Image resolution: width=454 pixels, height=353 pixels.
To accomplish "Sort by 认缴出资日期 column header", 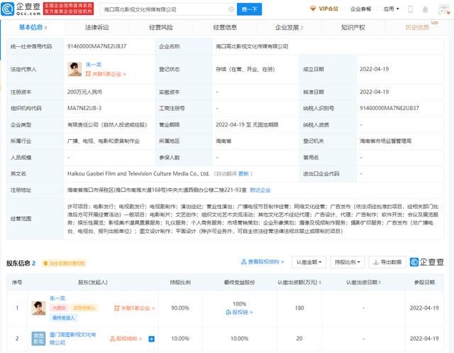I will tap(363, 282).
